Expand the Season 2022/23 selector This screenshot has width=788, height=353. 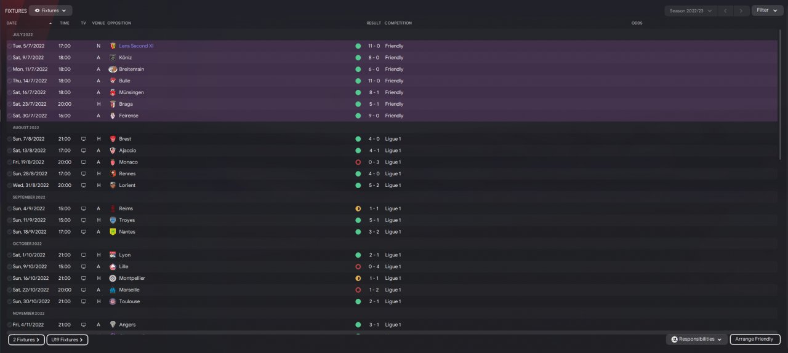click(x=691, y=10)
